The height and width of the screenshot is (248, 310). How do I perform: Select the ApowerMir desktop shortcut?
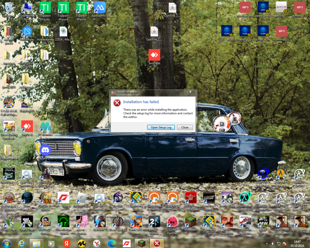(x=100, y=10)
